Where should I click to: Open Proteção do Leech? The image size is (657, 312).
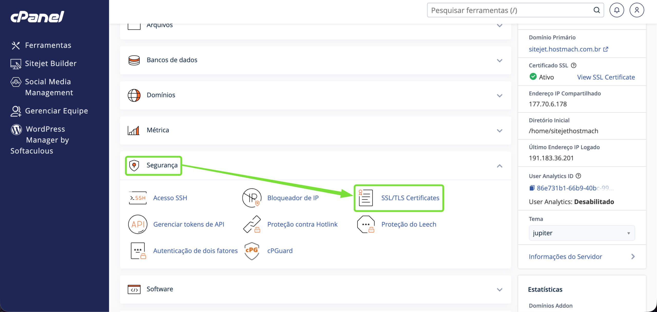409,224
